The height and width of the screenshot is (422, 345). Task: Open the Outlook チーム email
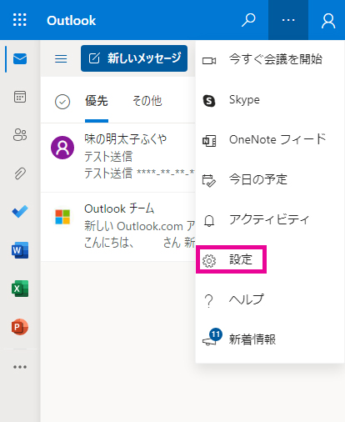pos(118,227)
